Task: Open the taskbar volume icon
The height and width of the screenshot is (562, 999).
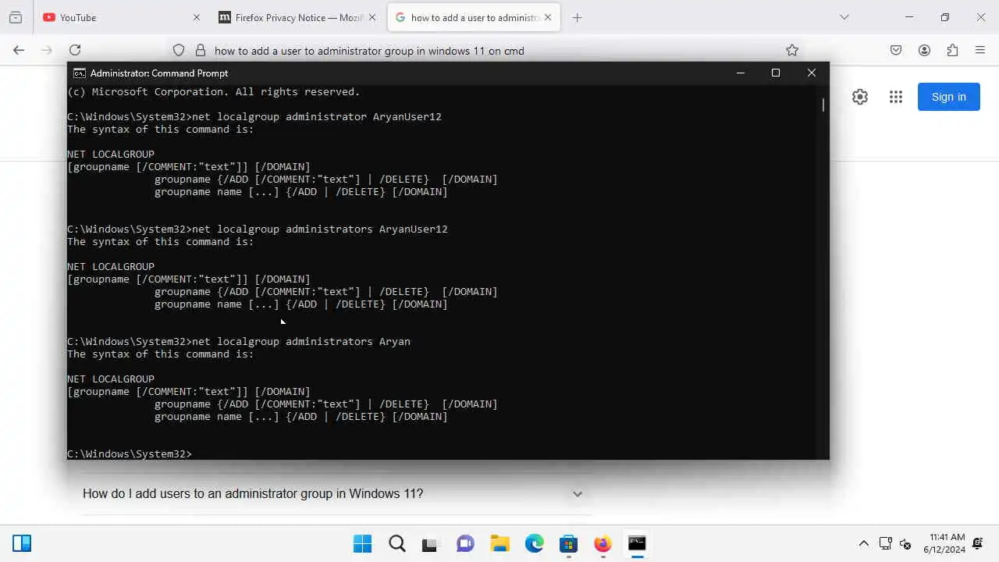Action: click(905, 543)
